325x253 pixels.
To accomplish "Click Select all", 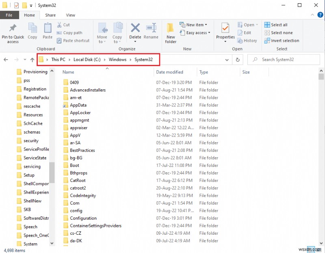I will [x=276, y=25].
